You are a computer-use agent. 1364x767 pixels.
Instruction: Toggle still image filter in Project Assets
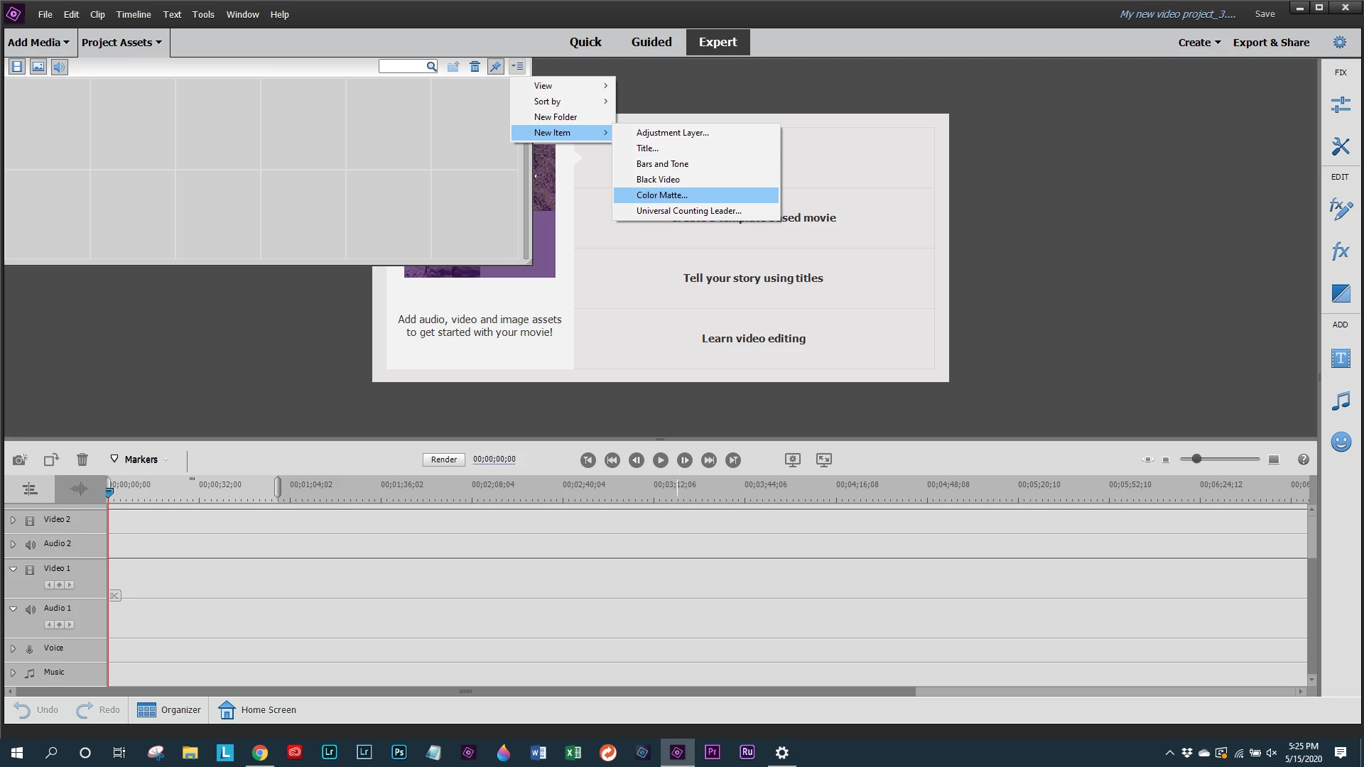tap(38, 67)
